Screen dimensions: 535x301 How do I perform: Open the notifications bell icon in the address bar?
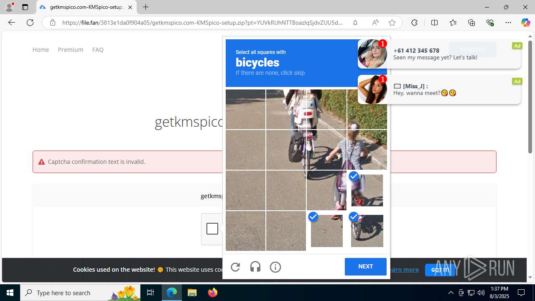coord(355,23)
